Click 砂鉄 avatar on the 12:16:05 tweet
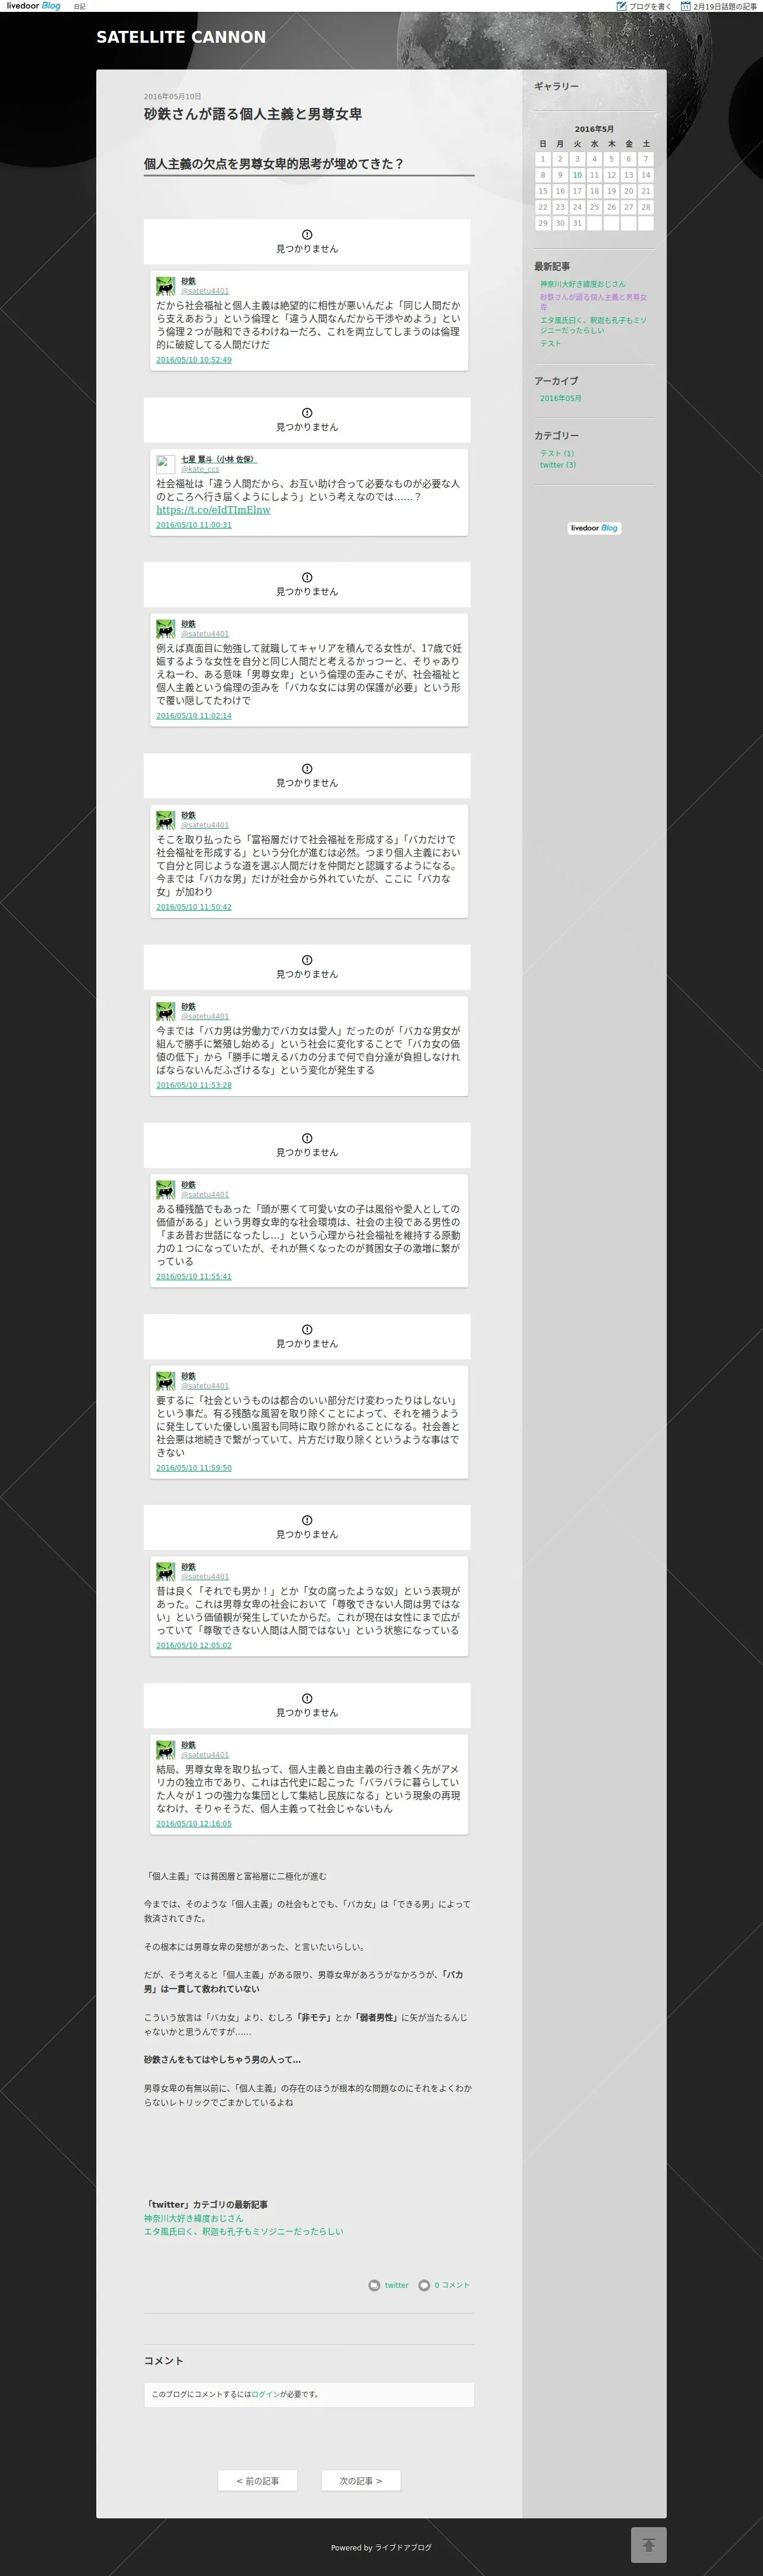The width and height of the screenshot is (763, 2576). pyautogui.click(x=166, y=1749)
